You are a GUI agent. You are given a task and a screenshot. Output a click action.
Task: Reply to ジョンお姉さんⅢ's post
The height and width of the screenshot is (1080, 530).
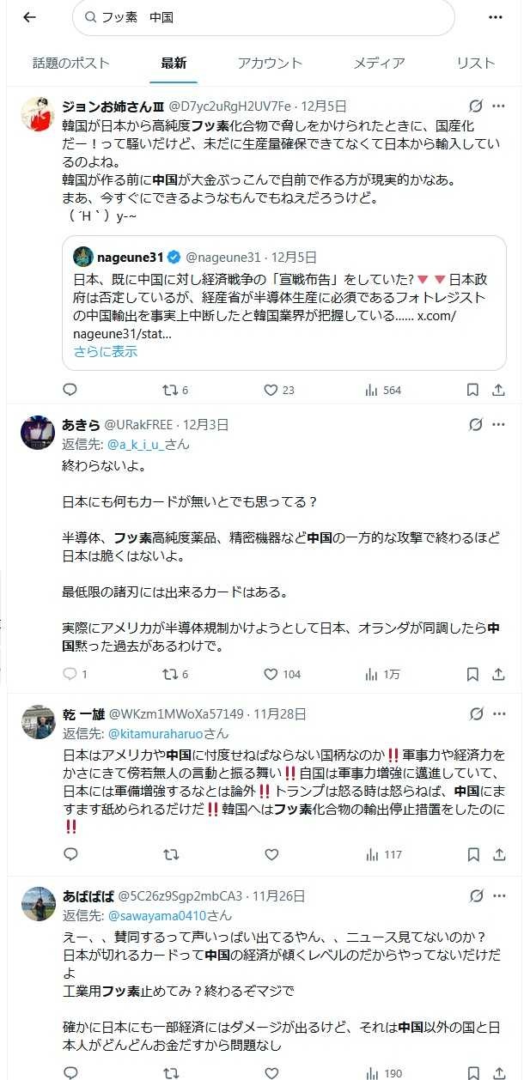coord(70,390)
